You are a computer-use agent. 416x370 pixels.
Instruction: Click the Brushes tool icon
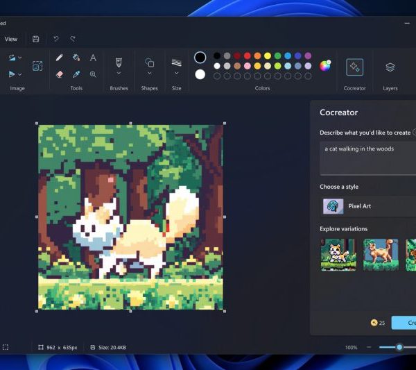click(x=119, y=62)
